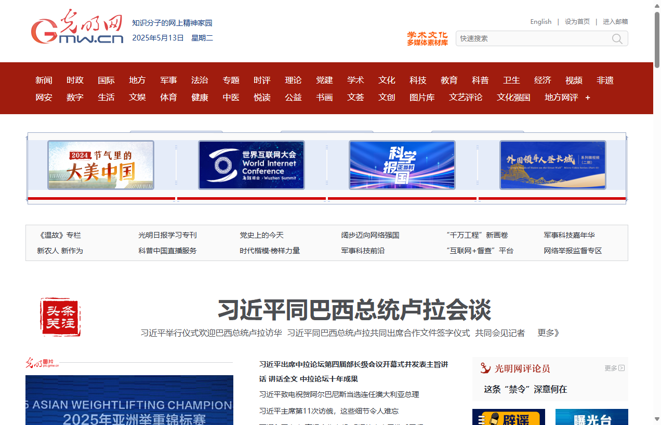This screenshot has height=425, width=661.
Task: Open headline 习近平同巴西总统卢拉会谈
Action: point(354,310)
